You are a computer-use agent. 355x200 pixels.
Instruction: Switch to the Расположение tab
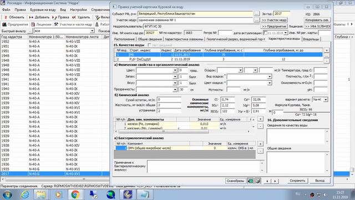pyautogui.click(x=124, y=39)
